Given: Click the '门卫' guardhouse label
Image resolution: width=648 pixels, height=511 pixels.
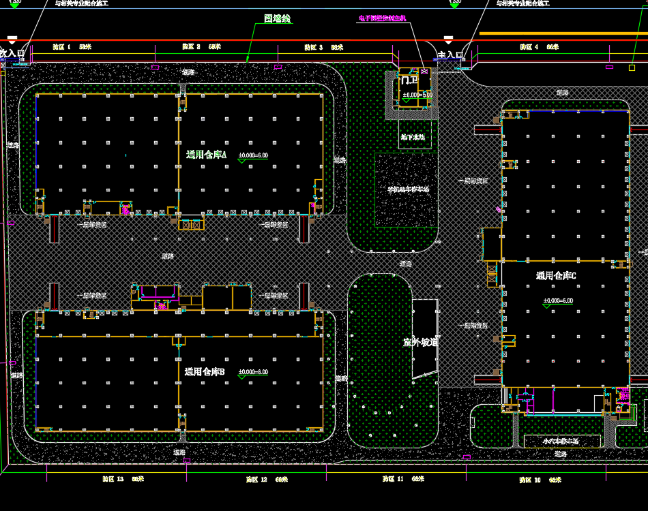Looking at the screenshot, I should click(x=409, y=80).
